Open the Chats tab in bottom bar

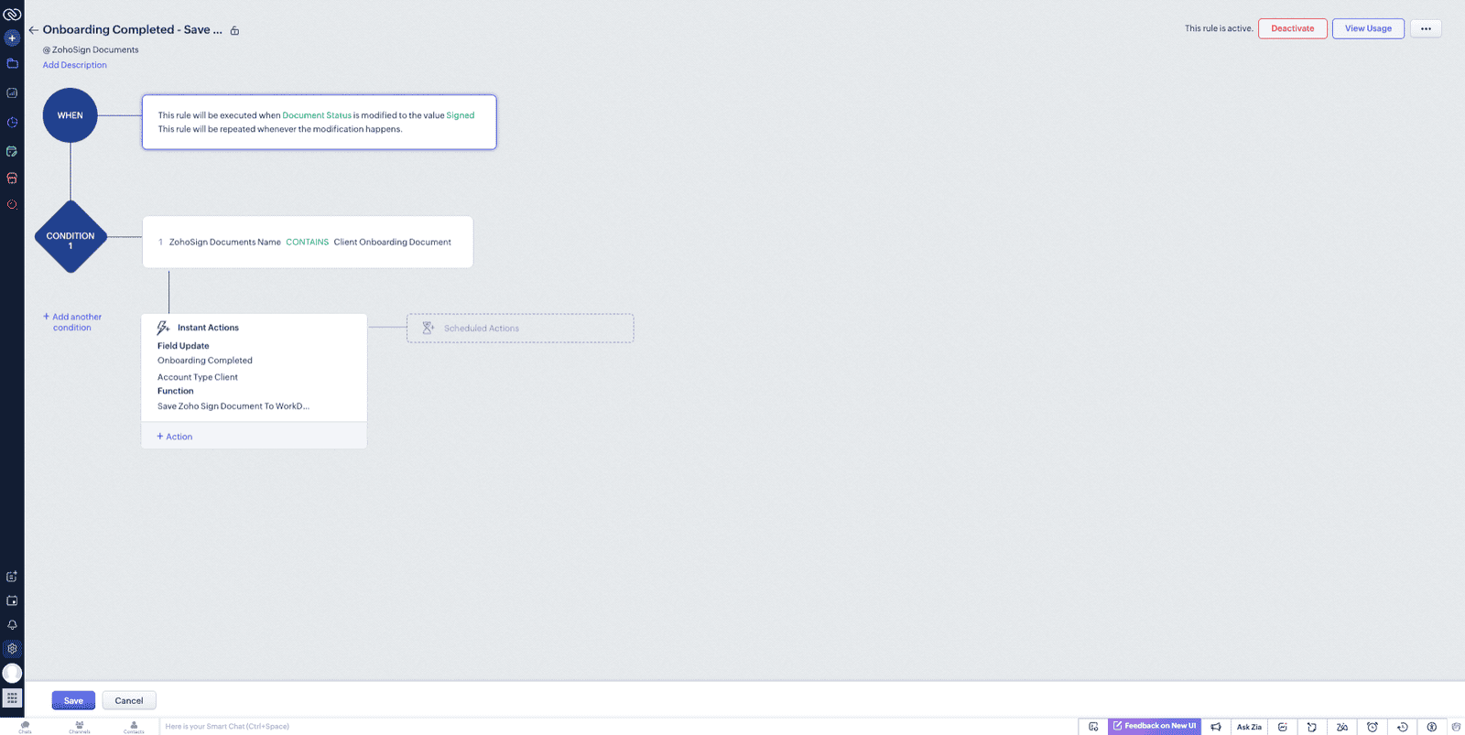tap(25, 727)
